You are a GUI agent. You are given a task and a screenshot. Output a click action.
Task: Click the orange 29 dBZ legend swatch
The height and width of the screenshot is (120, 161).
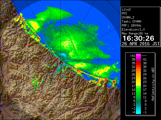tap(138, 70)
